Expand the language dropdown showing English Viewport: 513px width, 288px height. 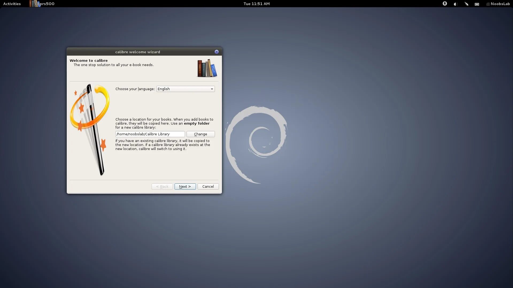pos(186,89)
